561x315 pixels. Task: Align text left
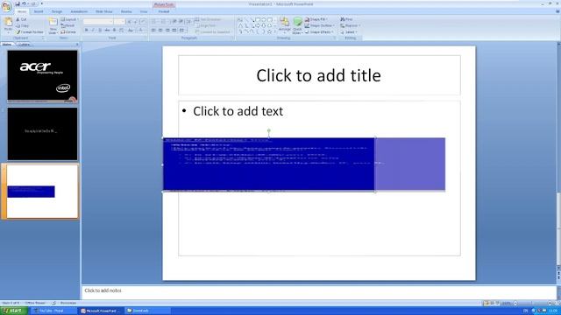(153, 31)
